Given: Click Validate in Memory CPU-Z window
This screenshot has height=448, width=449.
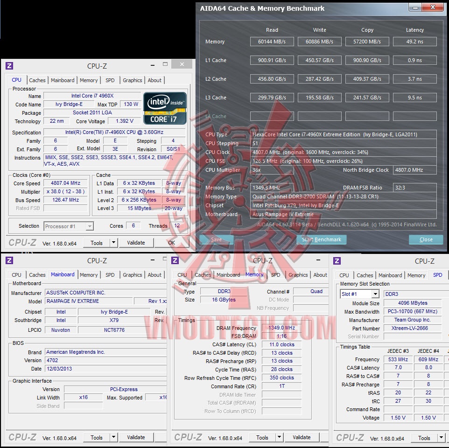Looking at the screenshot, I should 302,437.
